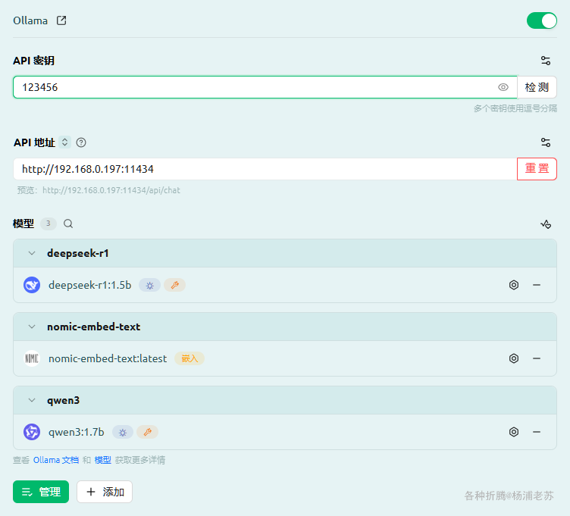Collapse the nomic-embed-text group

(32, 327)
